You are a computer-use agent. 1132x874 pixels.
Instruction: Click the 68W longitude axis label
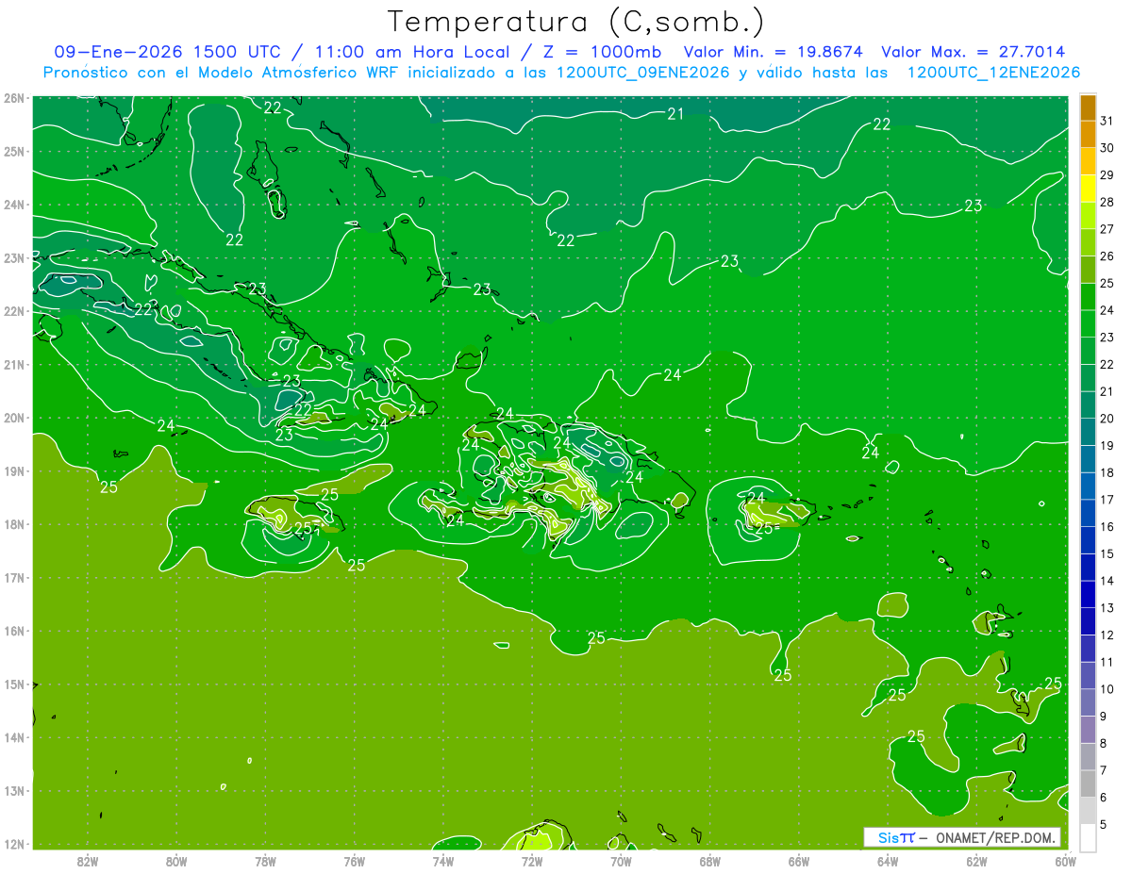[709, 861]
